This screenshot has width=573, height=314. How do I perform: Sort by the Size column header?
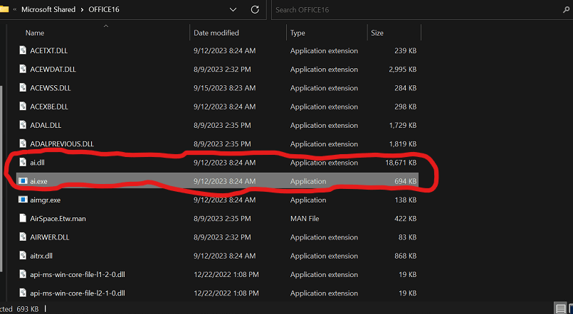coord(377,33)
